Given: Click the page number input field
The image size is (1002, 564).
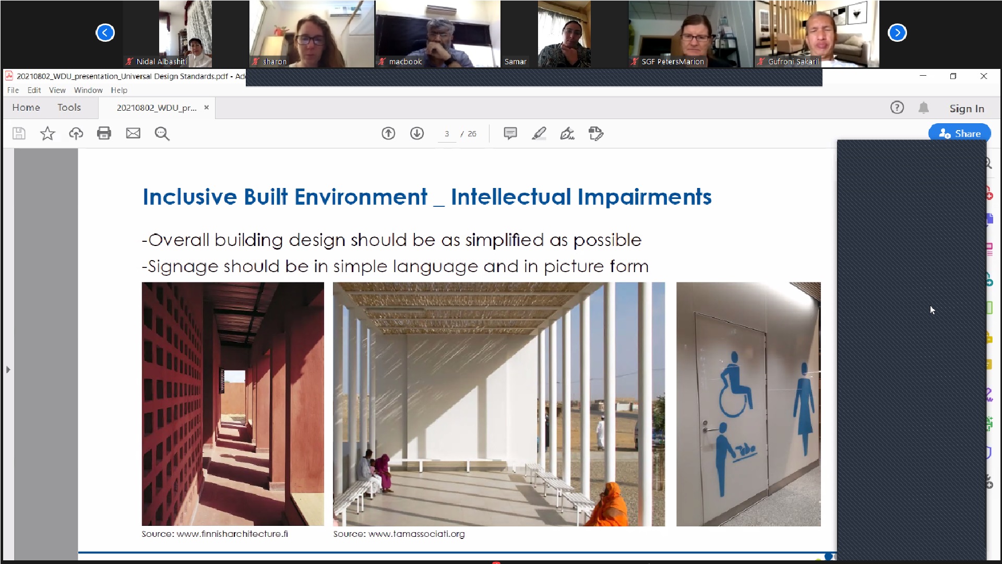Looking at the screenshot, I should (447, 134).
